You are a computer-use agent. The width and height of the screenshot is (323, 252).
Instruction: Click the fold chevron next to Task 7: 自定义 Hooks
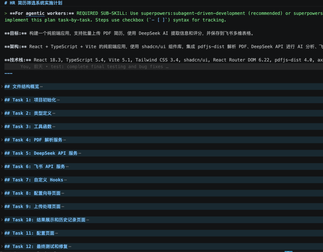pos(2,180)
